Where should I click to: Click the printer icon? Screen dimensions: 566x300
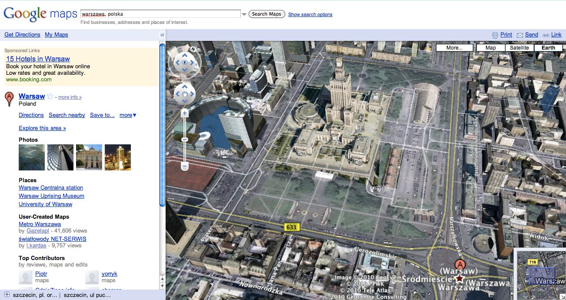pyautogui.click(x=495, y=35)
